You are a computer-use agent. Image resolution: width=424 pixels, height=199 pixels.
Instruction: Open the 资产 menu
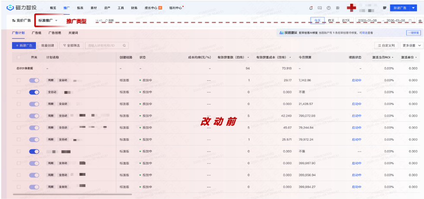[107, 8]
